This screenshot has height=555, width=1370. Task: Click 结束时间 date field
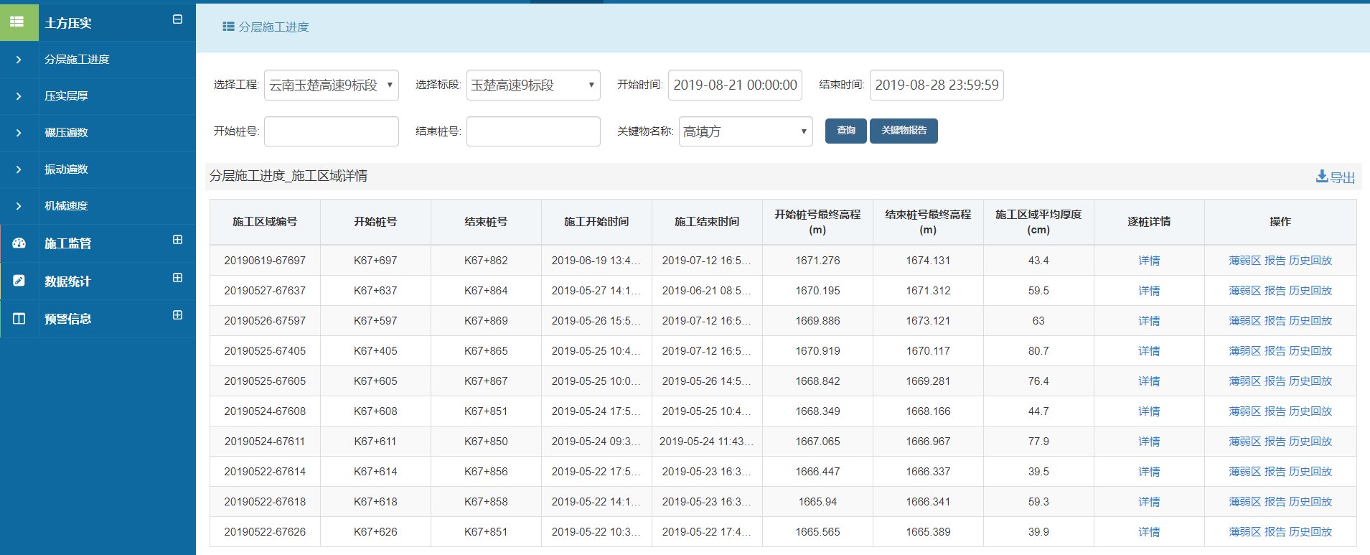937,85
